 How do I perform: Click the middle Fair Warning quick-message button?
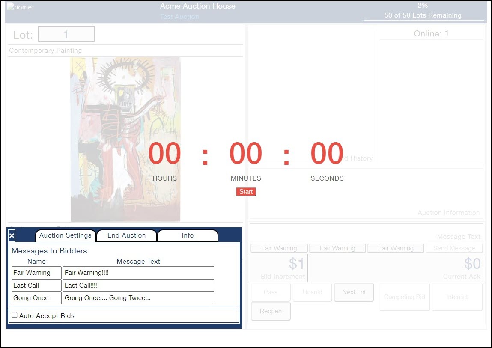point(337,248)
